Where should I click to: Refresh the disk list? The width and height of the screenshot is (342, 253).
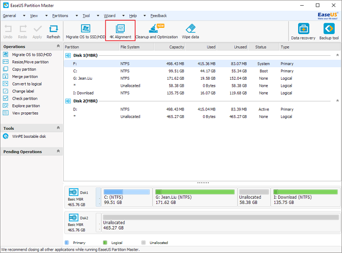53,32
